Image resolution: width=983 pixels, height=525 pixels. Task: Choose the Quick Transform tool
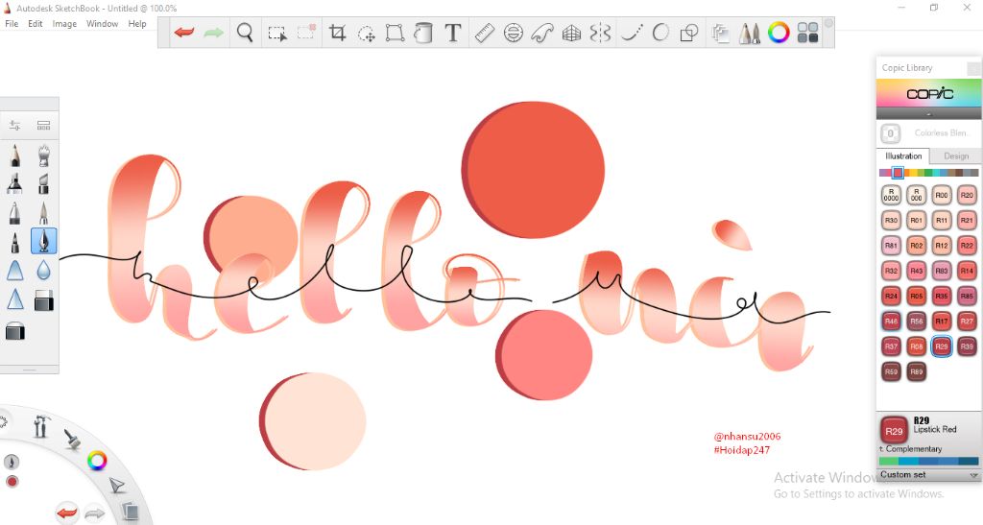pyautogui.click(x=366, y=33)
